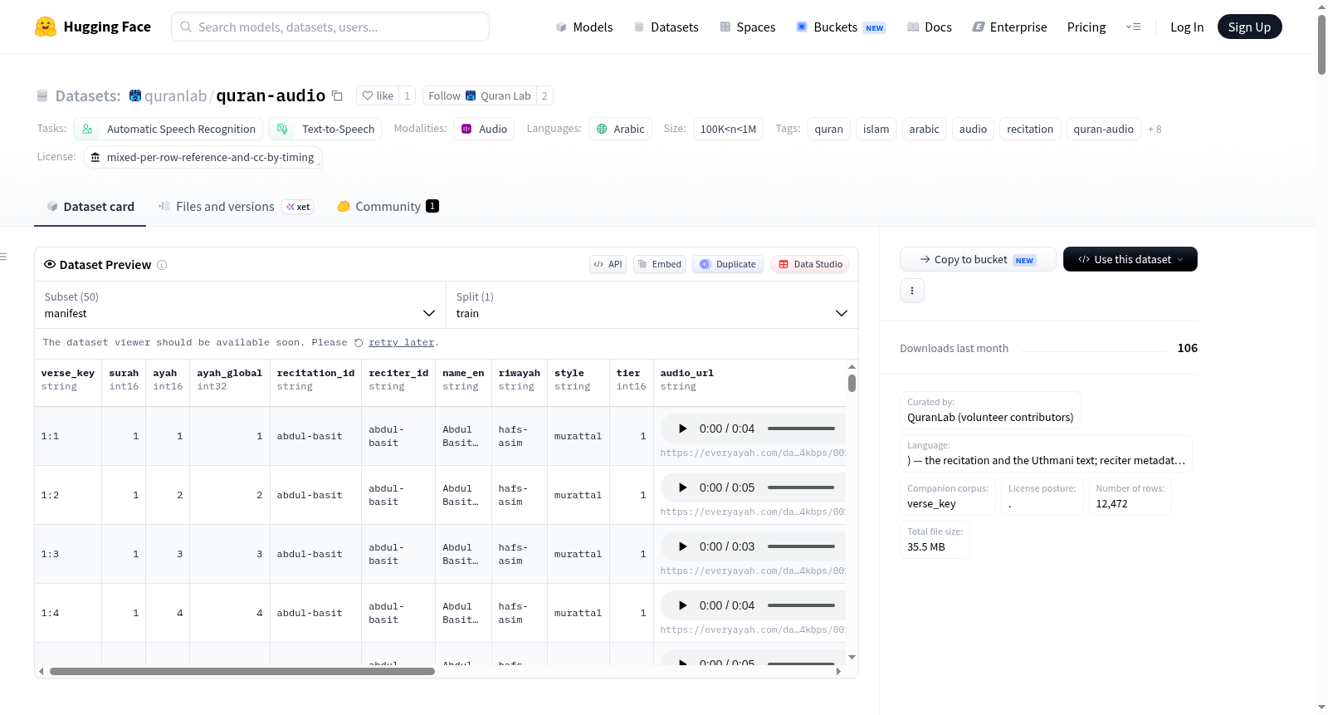
Task: Select the quran tag
Action: click(x=828, y=129)
